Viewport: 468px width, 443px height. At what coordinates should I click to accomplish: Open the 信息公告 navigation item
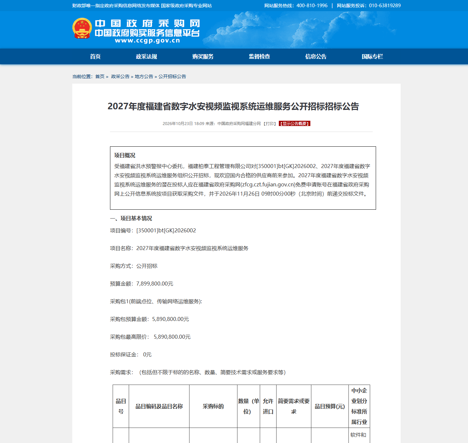click(316, 56)
